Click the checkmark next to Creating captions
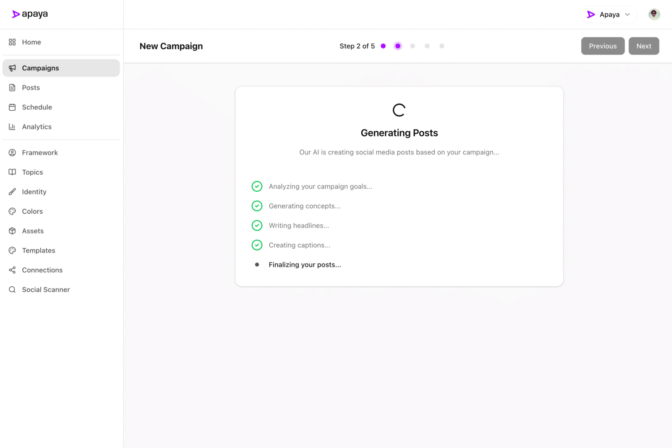 coord(257,245)
